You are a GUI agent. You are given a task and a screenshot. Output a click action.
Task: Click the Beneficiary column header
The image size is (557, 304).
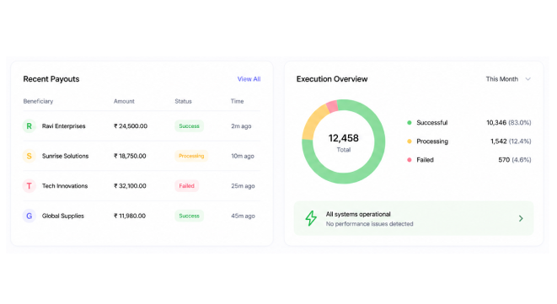38,101
